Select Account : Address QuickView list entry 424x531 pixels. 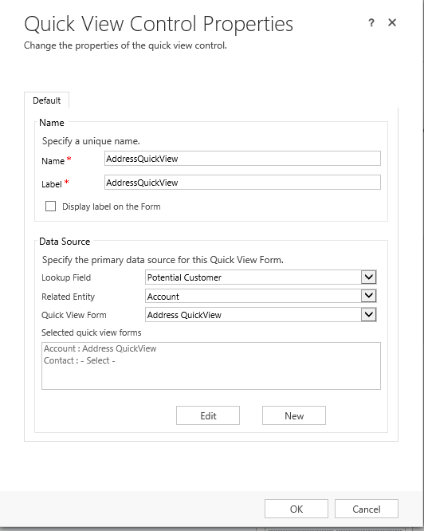(100, 348)
